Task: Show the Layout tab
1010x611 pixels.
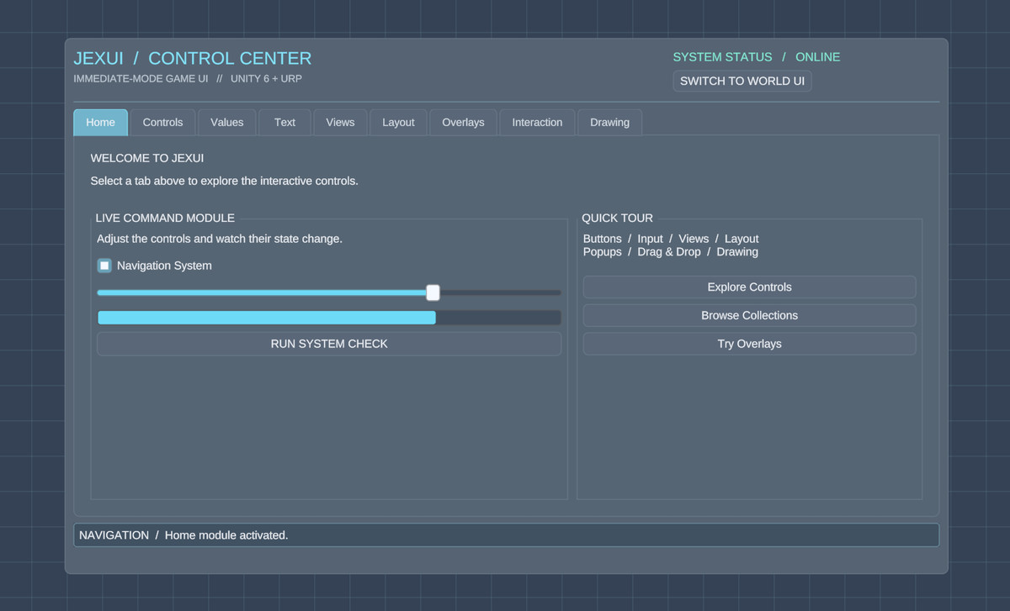Action: (x=398, y=122)
